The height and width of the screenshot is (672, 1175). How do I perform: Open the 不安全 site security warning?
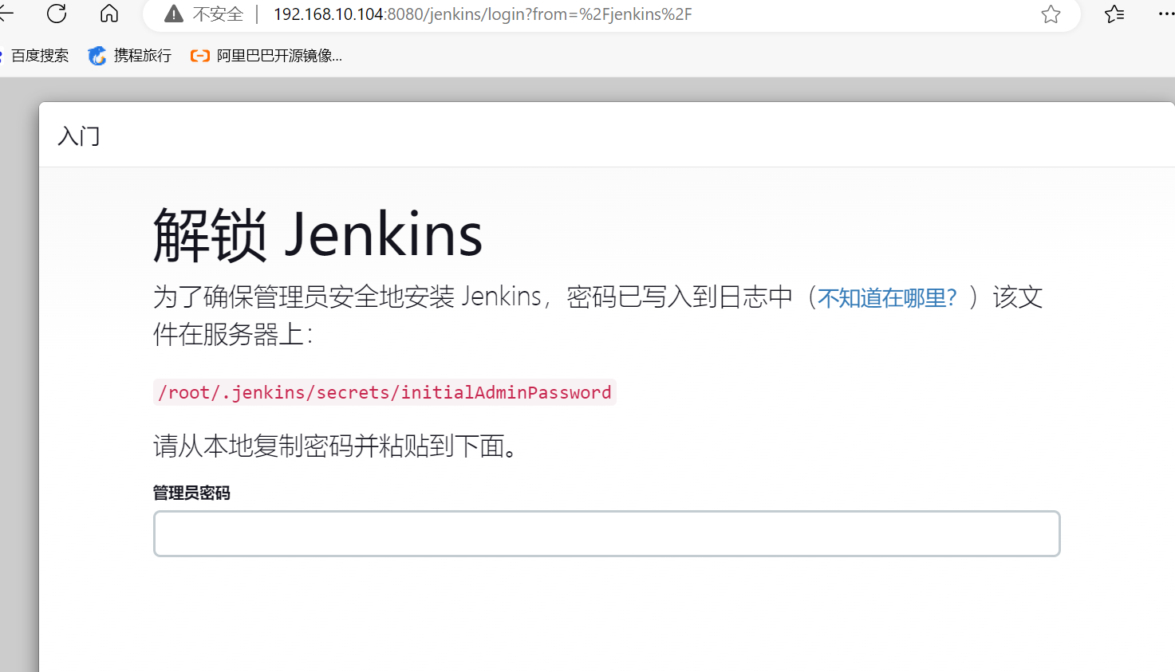pyautogui.click(x=203, y=14)
